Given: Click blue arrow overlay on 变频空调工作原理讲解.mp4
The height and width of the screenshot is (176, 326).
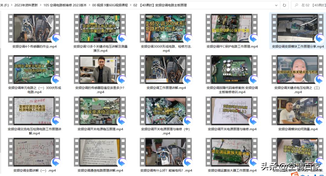Looking at the screenshot, I should pos(187,79).
